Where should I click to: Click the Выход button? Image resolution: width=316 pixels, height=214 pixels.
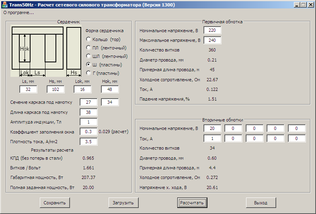(261, 203)
